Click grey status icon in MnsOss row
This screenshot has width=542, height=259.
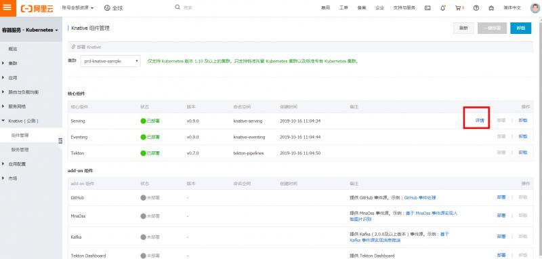[143, 216]
